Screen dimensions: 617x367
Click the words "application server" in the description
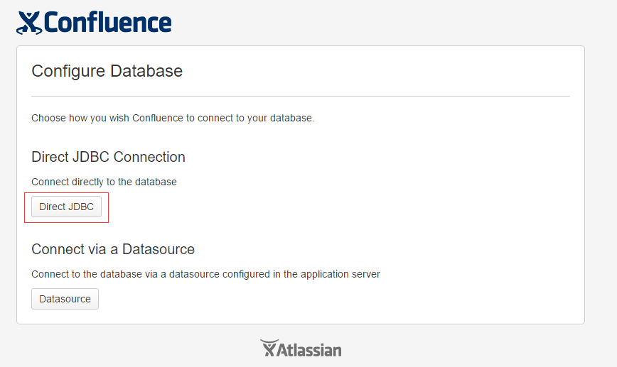[x=340, y=274]
